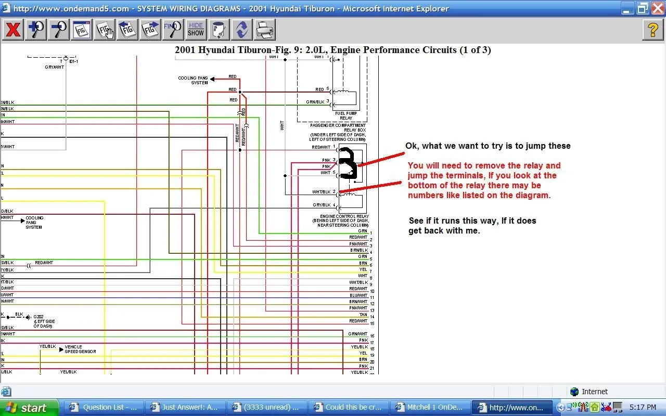The height and width of the screenshot is (416, 666).
Task: Zoom in with the plus magnifier icon
Action: coord(36,30)
